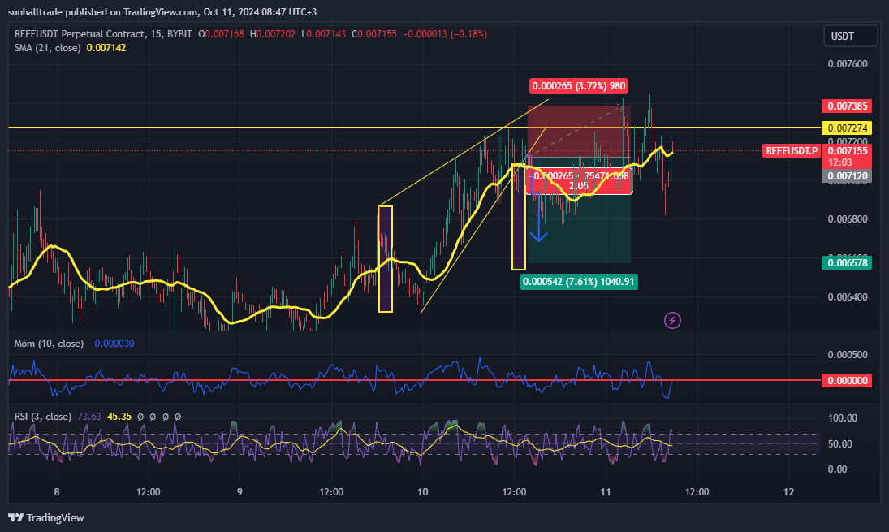This screenshot has height=532, width=889.
Task: Click the change value -0.000013 (-0.18%)
Action: tap(445, 34)
